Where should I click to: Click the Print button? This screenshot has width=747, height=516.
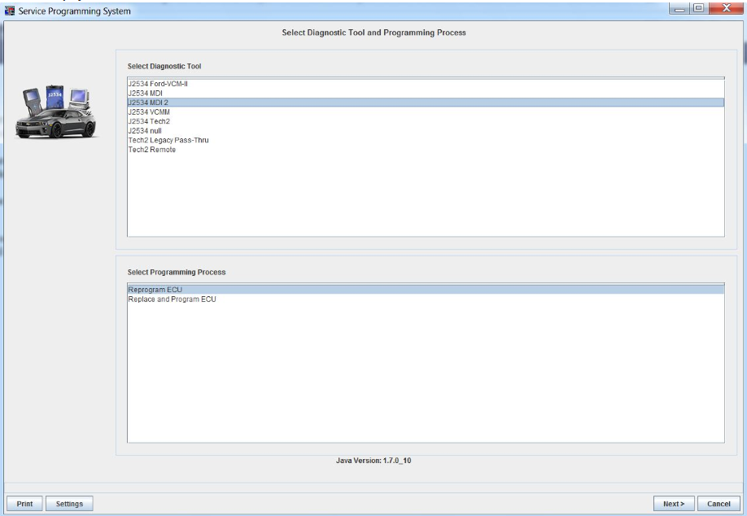[x=24, y=504]
